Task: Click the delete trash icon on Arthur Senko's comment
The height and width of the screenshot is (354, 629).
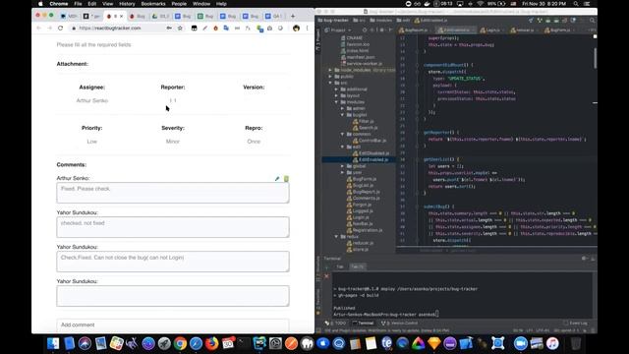Action: tap(286, 179)
